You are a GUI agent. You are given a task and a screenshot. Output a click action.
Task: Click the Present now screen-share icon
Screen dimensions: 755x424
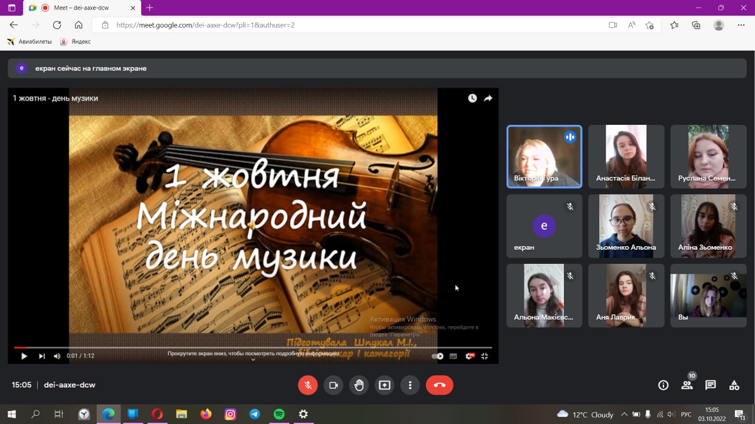pyautogui.click(x=385, y=385)
